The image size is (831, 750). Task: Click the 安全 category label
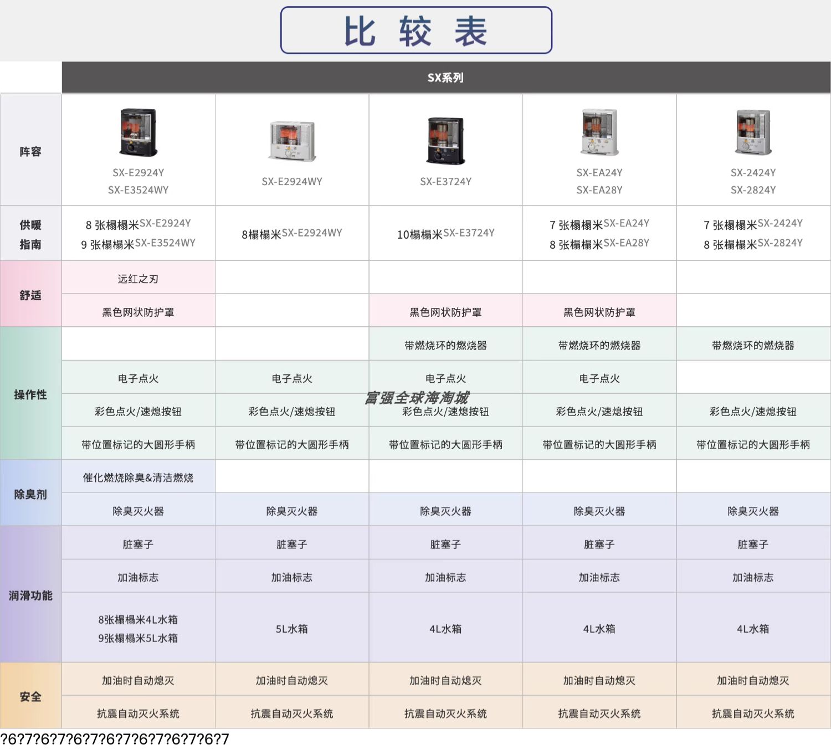pyautogui.click(x=30, y=696)
